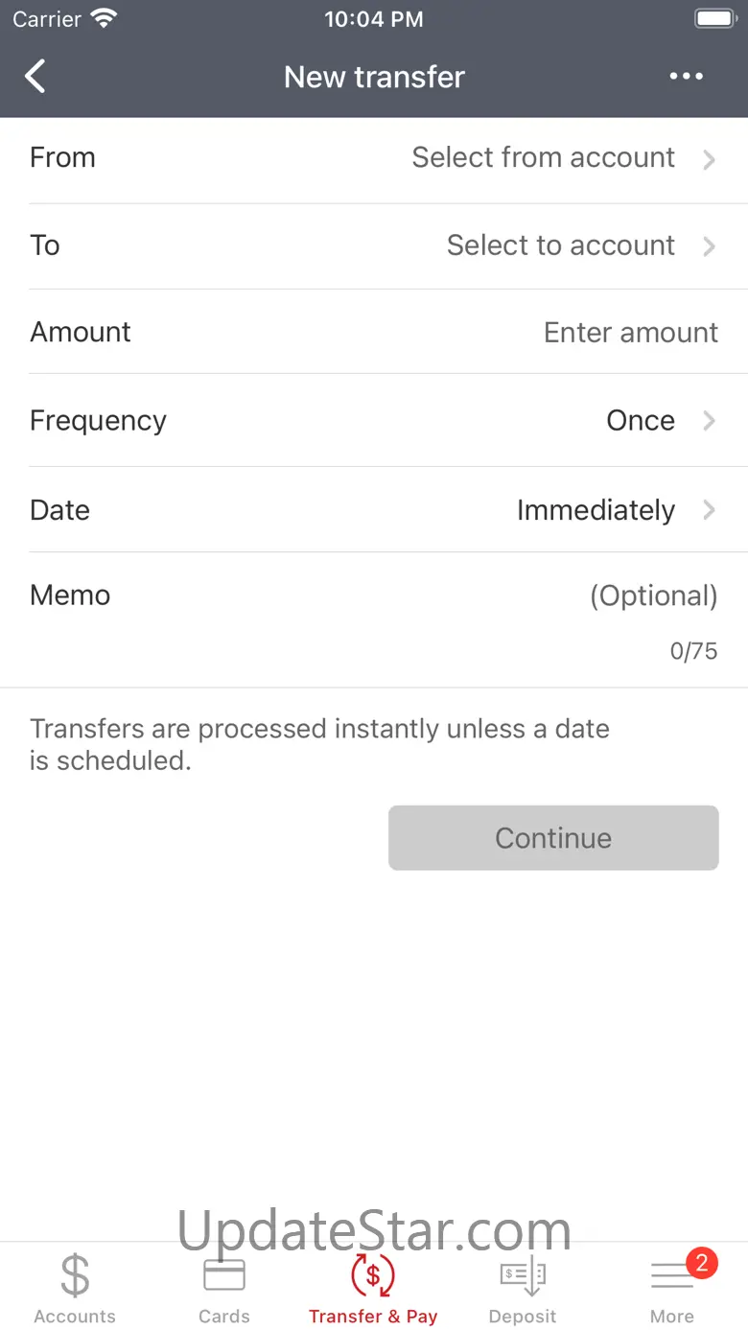Switch to the Deposit tab label
Screen dimensions: 748x1330
[x=523, y=1317]
